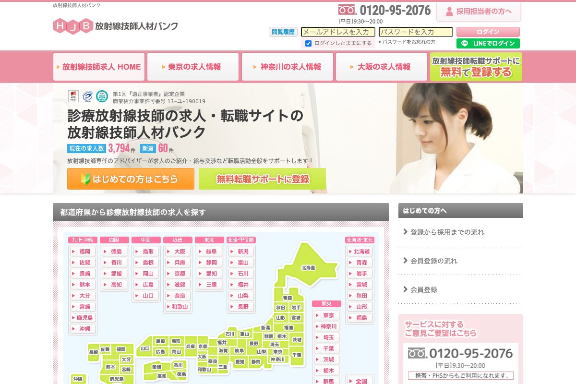Select 佐賀 prefecture link

tap(83, 263)
